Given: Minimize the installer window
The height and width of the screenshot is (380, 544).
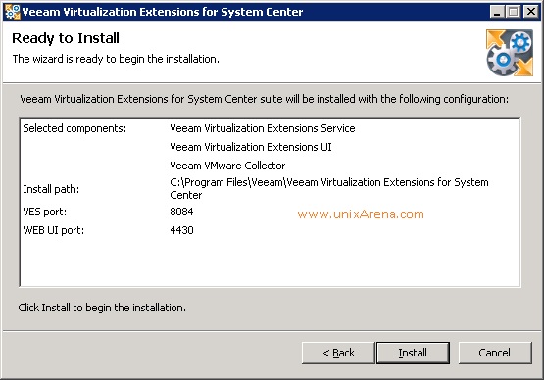Looking at the screenshot, I should point(497,12).
